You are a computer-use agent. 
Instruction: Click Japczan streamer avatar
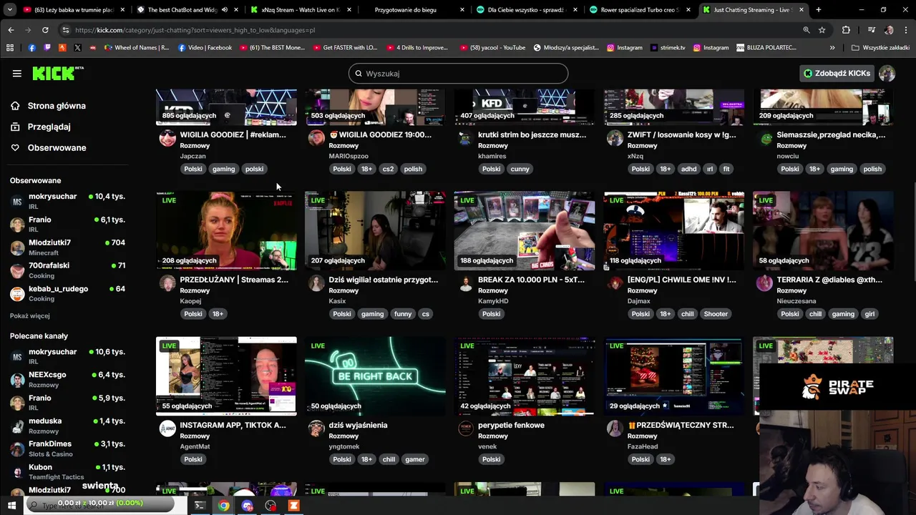pyautogui.click(x=167, y=138)
